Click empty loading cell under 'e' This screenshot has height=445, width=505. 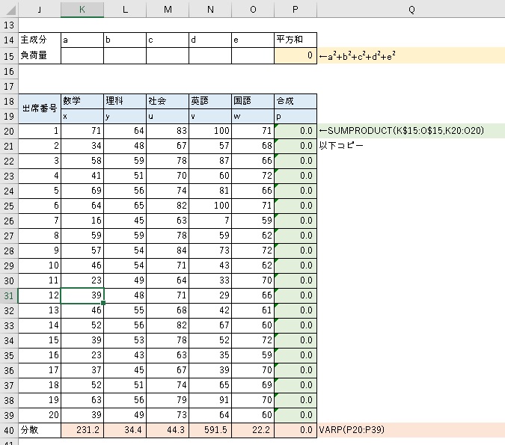pos(252,55)
